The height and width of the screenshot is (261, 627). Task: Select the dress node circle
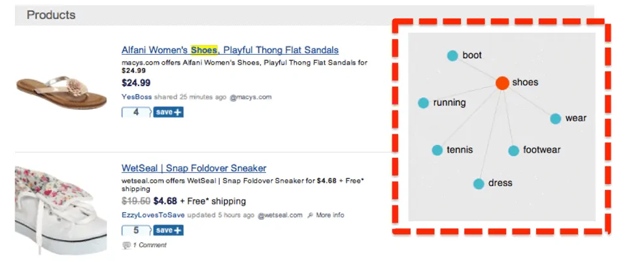coord(479,183)
